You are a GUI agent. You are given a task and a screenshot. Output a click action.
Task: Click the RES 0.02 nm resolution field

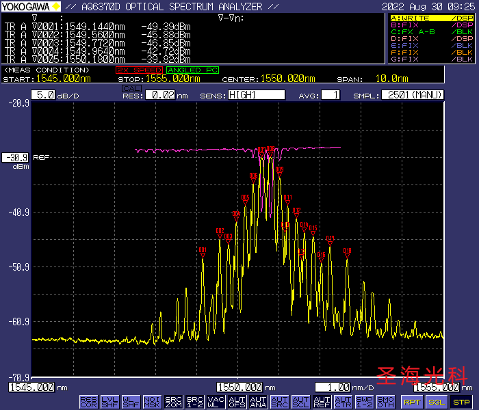click(x=160, y=95)
